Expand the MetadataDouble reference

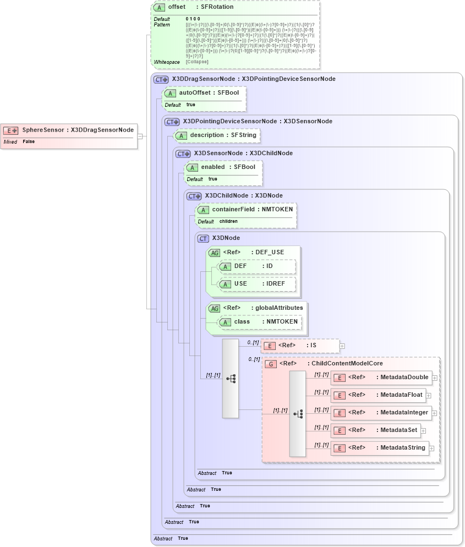coord(435,378)
